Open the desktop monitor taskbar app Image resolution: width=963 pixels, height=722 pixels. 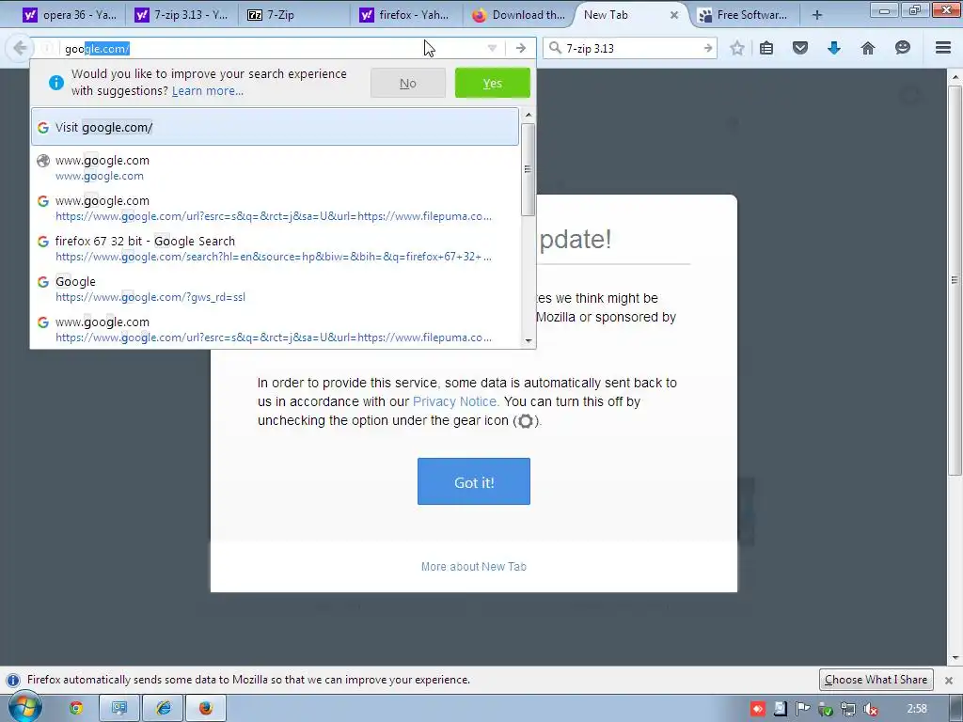pyautogui.click(x=119, y=709)
